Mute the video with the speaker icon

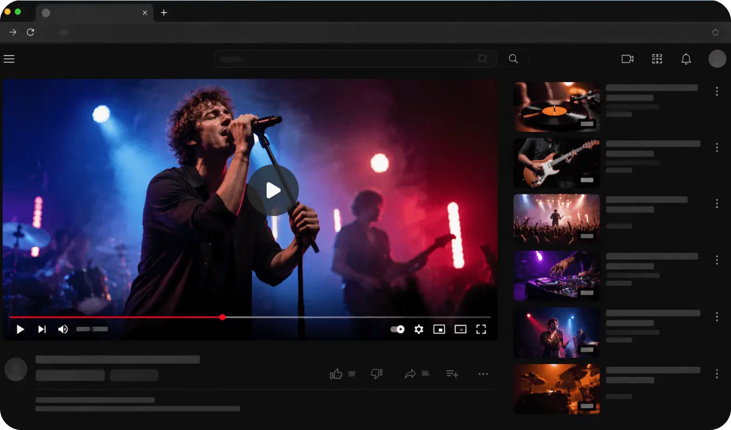(63, 329)
